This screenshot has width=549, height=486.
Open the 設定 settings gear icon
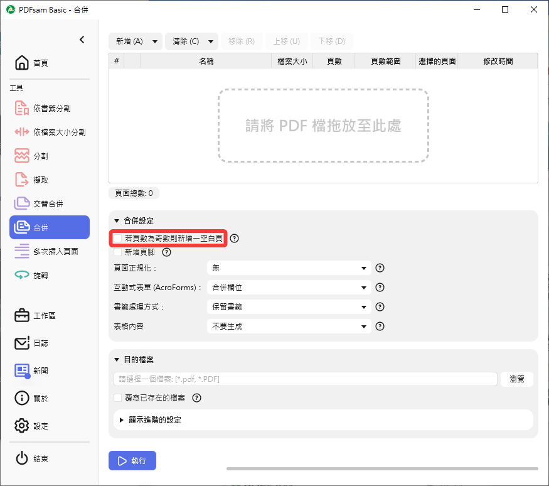(22, 426)
